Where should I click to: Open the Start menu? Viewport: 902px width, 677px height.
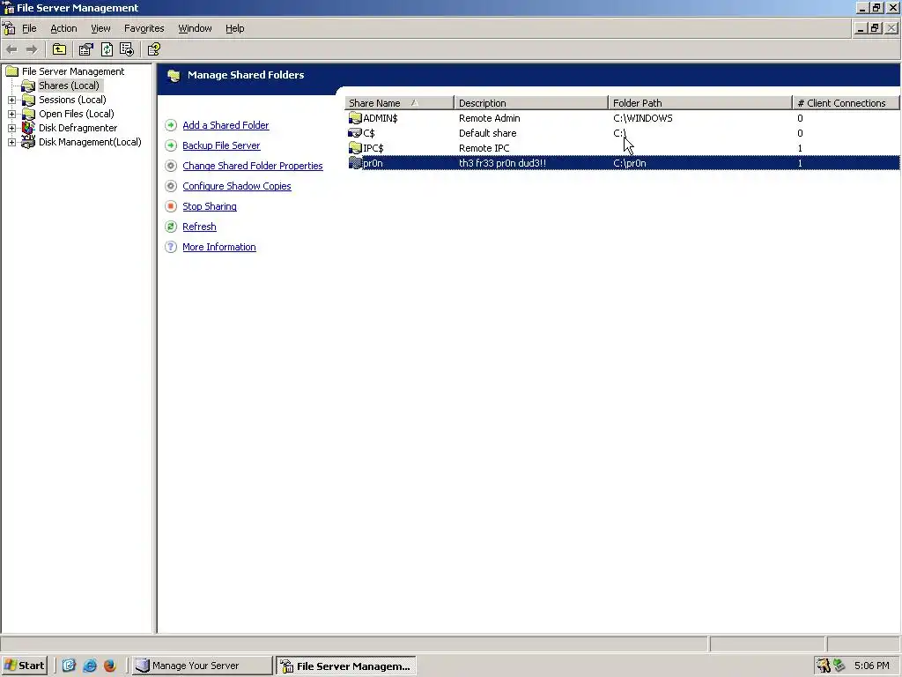tap(24, 666)
